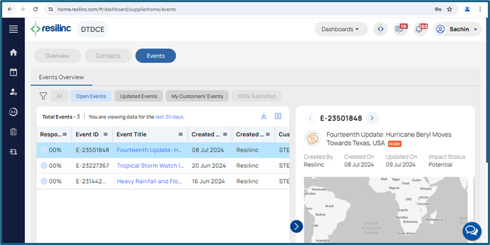
Task: Open the Dashboards dropdown
Action: pyautogui.click(x=341, y=29)
